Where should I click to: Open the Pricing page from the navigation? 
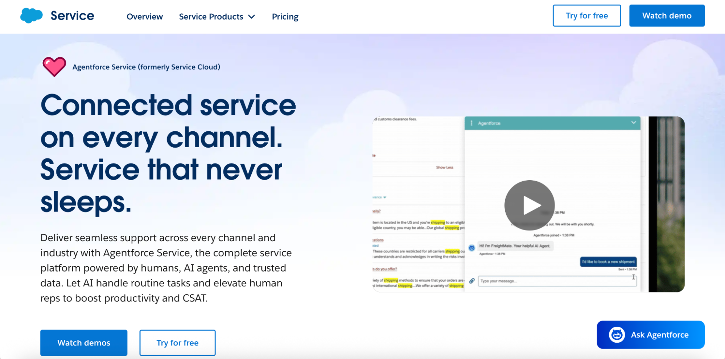(285, 16)
